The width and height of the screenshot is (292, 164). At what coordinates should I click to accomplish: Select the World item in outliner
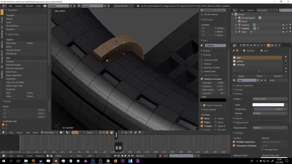[245, 21]
